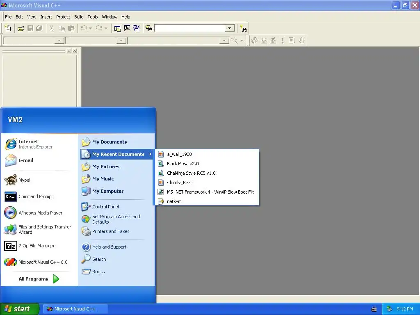The height and width of the screenshot is (315, 420).
Task: Expand My Recent Documents submenu
Action: click(116, 154)
